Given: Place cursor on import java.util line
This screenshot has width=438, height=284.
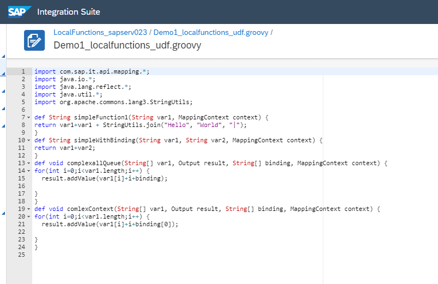Looking at the screenshot, I should [68, 94].
